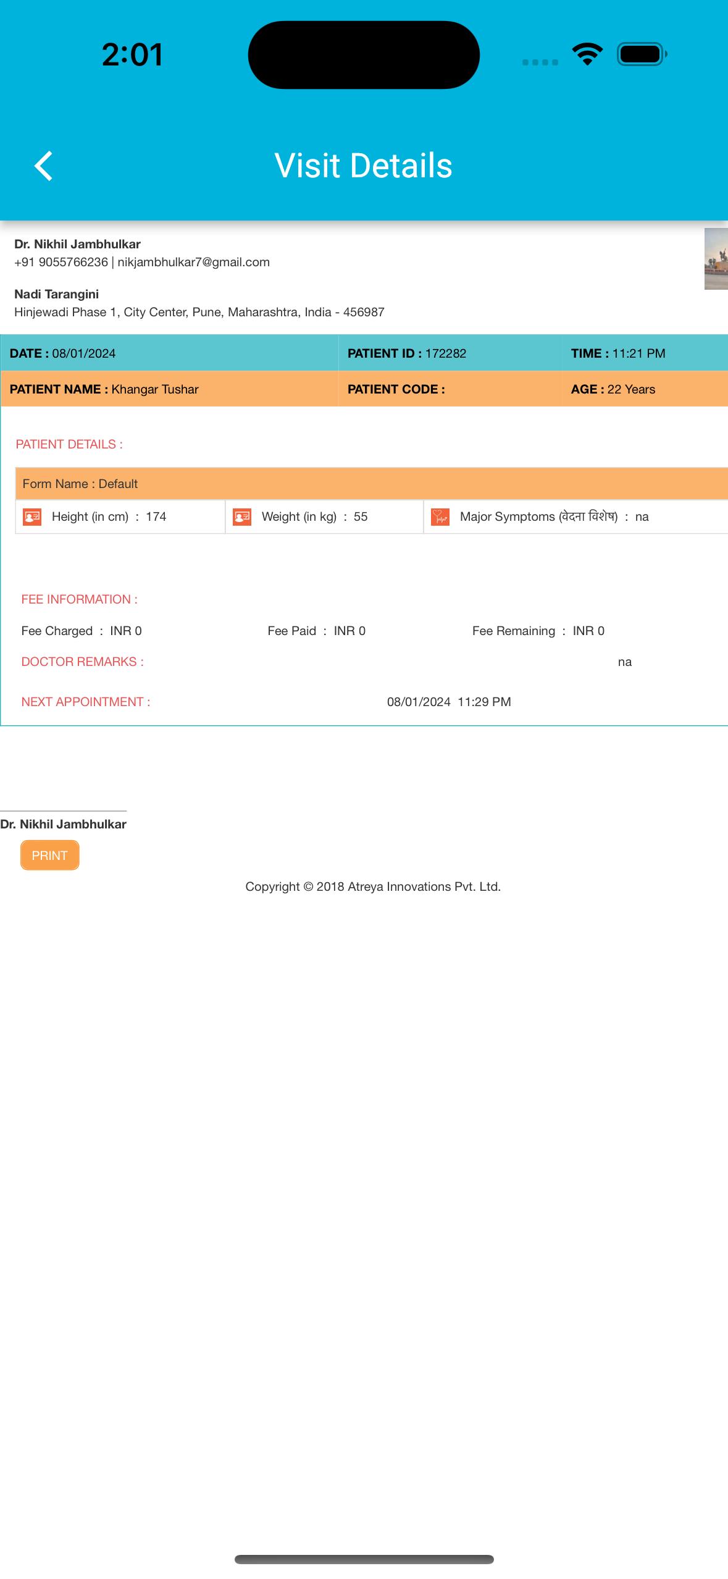Click the Major Symptoms heart icon

coord(440,517)
